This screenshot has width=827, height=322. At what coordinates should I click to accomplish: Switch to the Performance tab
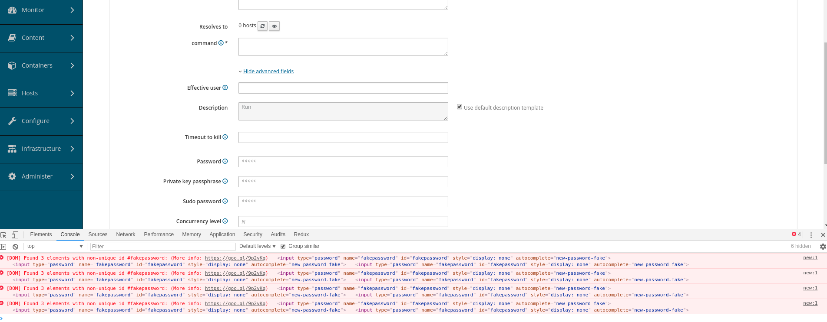click(159, 234)
